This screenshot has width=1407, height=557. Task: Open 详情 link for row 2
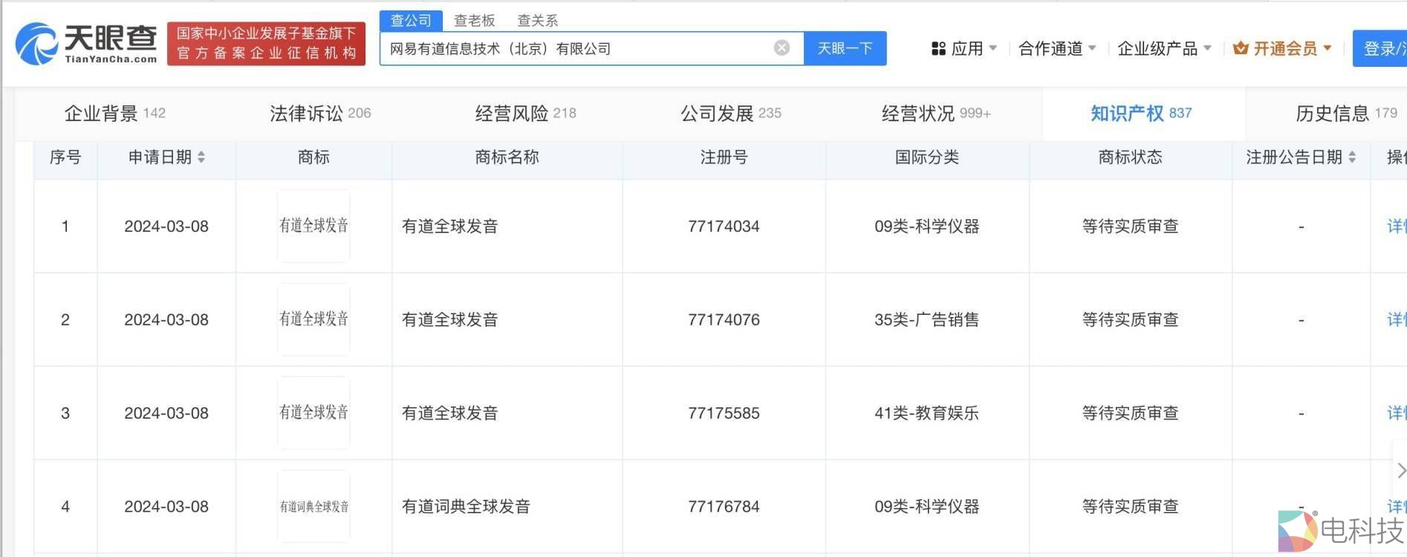pyautogui.click(x=1395, y=319)
